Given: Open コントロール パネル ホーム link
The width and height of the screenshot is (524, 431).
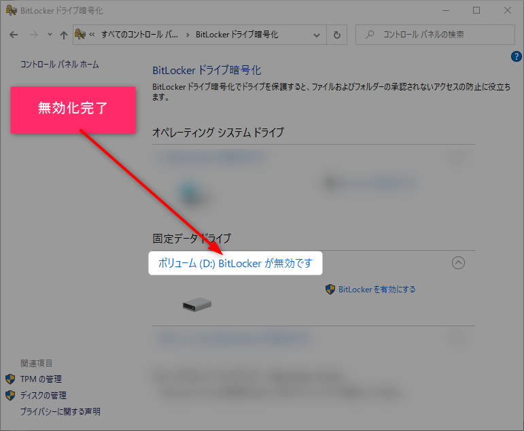Looking at the screenshot, I should (60, 64).
